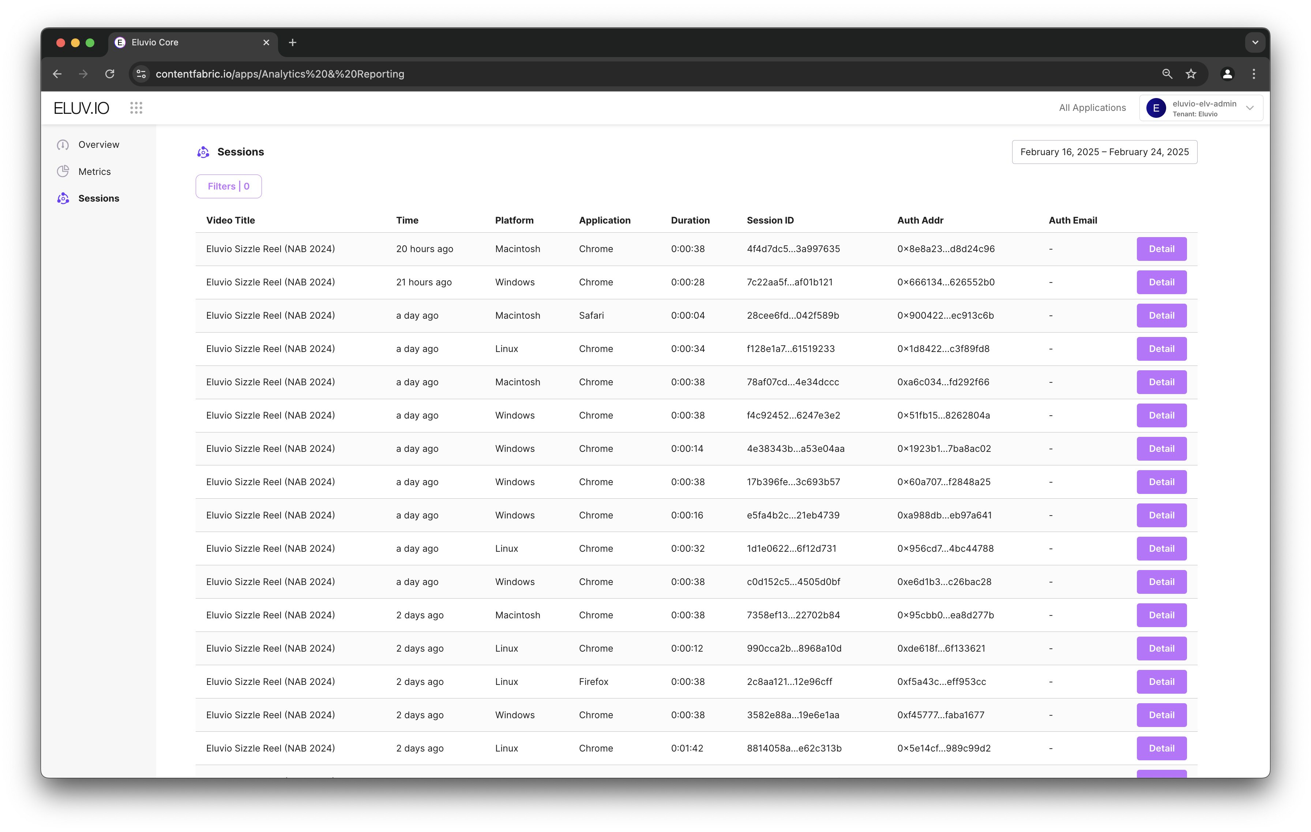Open Metrics in the sidebar
The height and width of the screenshot is (832, 1311).
(94, 172)
